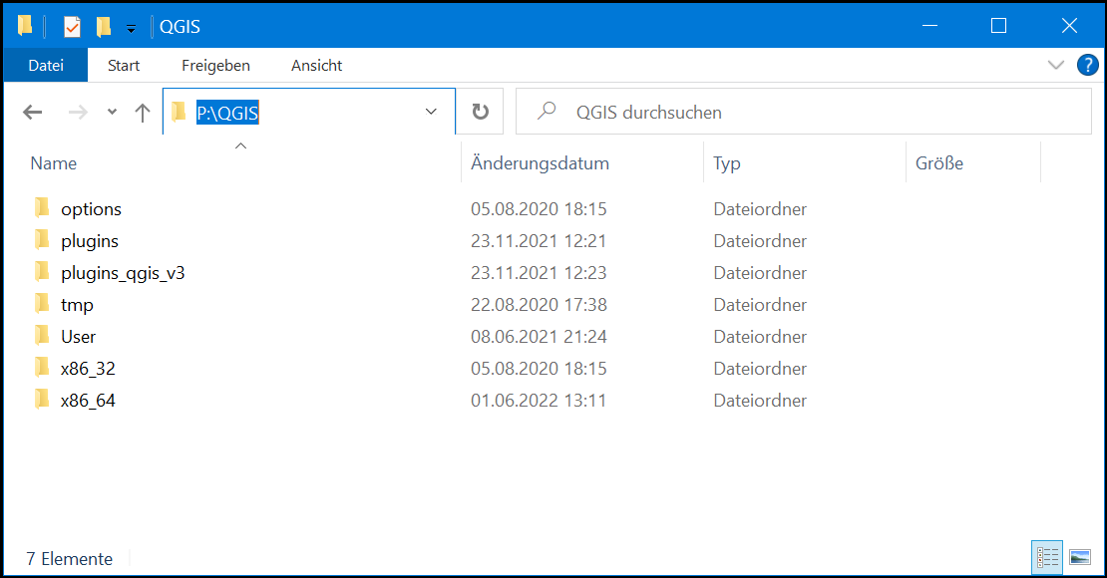1107x578 pixels.
Task: Open the recent locations dropdown arrow
Action: pos(112,113)
